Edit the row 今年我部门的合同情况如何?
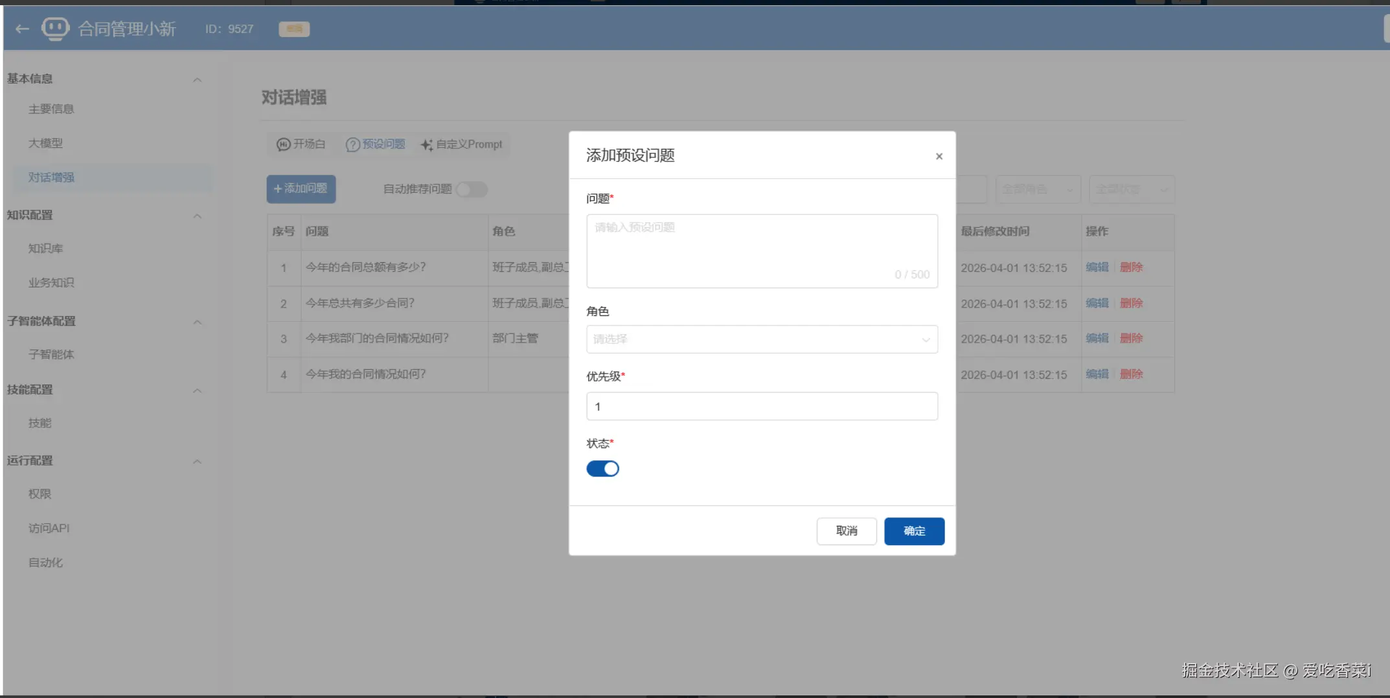 pyautogui.click(x=1097, y=338)
